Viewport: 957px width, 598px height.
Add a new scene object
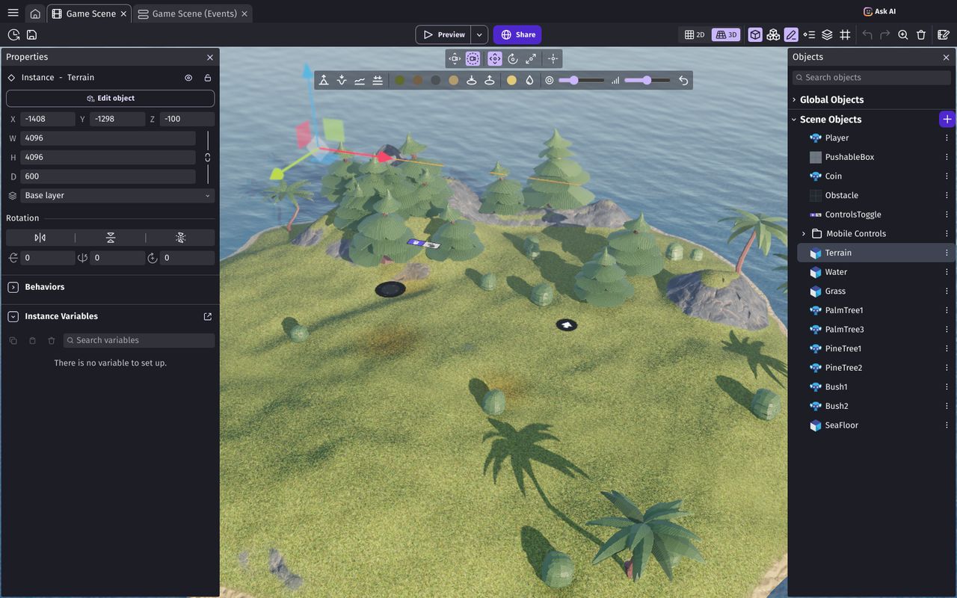coord(947,120)
